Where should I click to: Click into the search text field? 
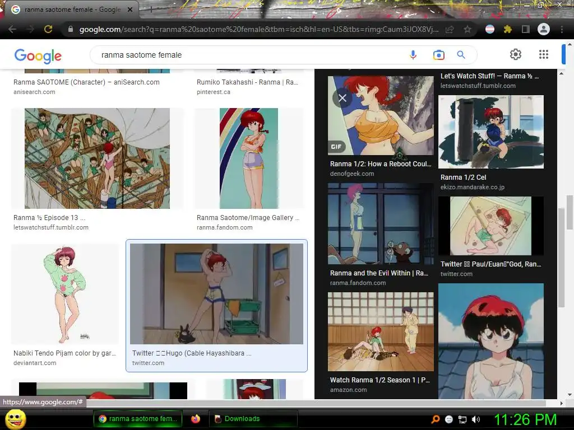point(249,55)
